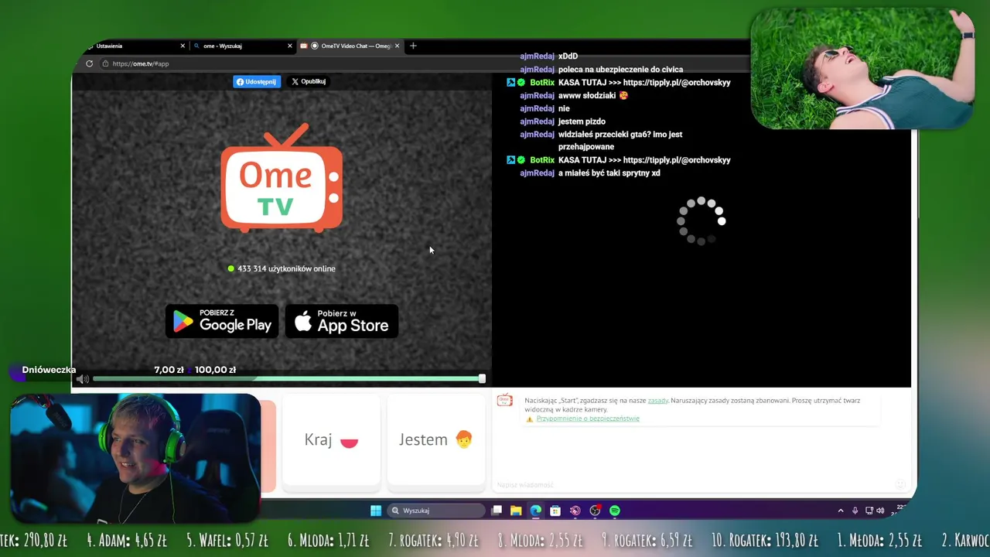This screenshot has width=990, height=557.
Task: Click the grass video thumbnail overlay
Action: 862,68
